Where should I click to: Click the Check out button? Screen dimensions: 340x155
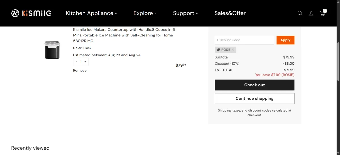tap(254, 85)
